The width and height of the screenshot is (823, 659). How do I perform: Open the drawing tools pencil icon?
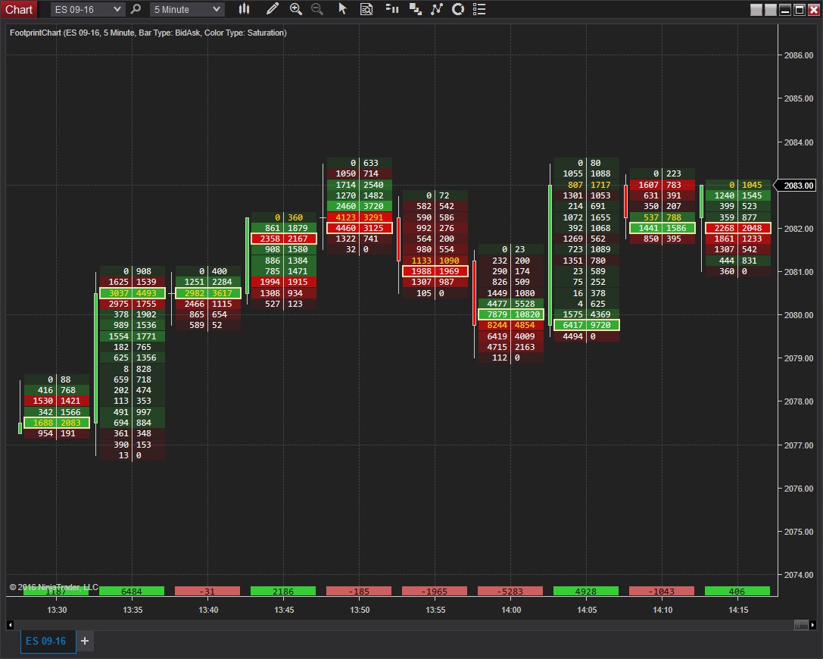pyautogui.click(x=273, y=9)
